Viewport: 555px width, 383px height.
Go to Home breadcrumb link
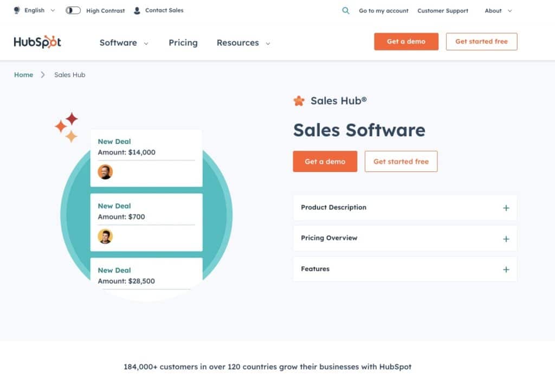[23, 75]
